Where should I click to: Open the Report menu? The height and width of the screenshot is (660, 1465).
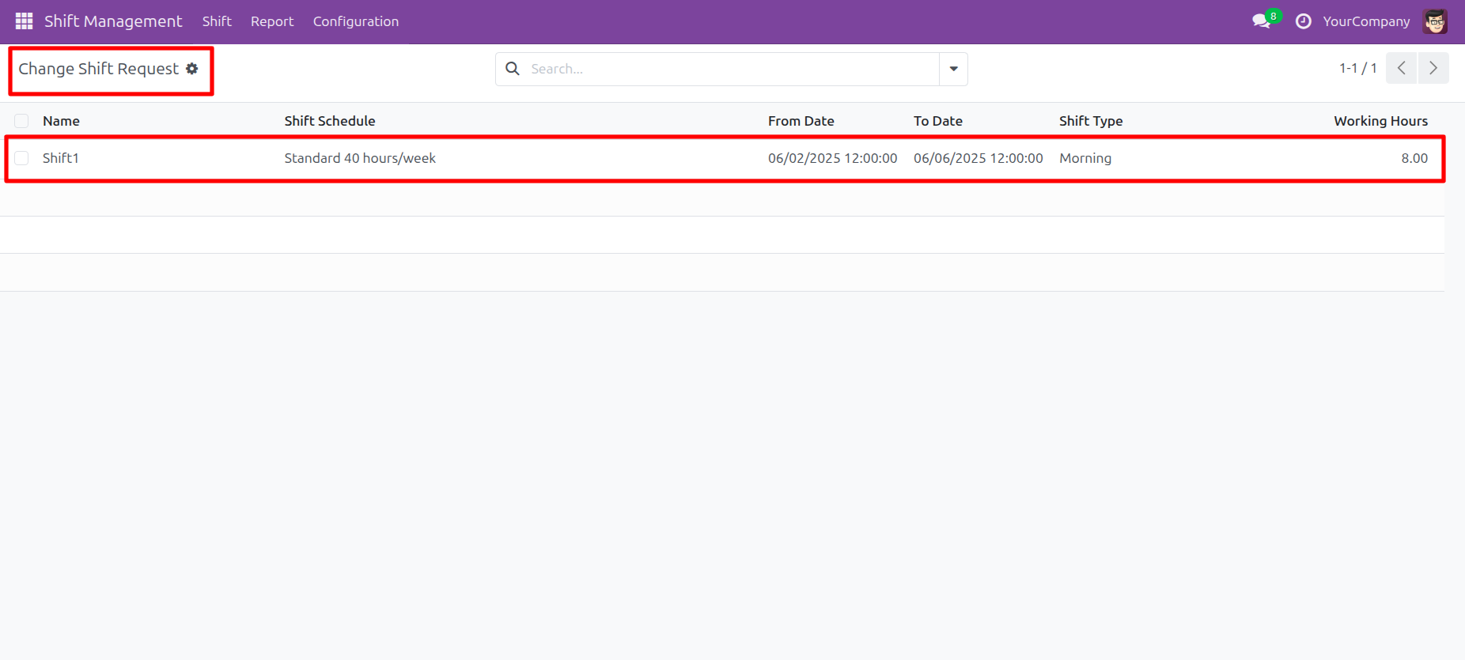pos(272,21)
